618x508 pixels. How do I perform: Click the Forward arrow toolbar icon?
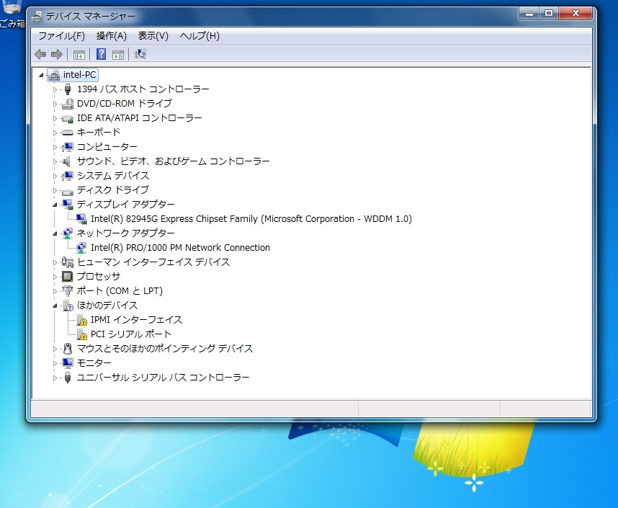[x=57, y=55]
